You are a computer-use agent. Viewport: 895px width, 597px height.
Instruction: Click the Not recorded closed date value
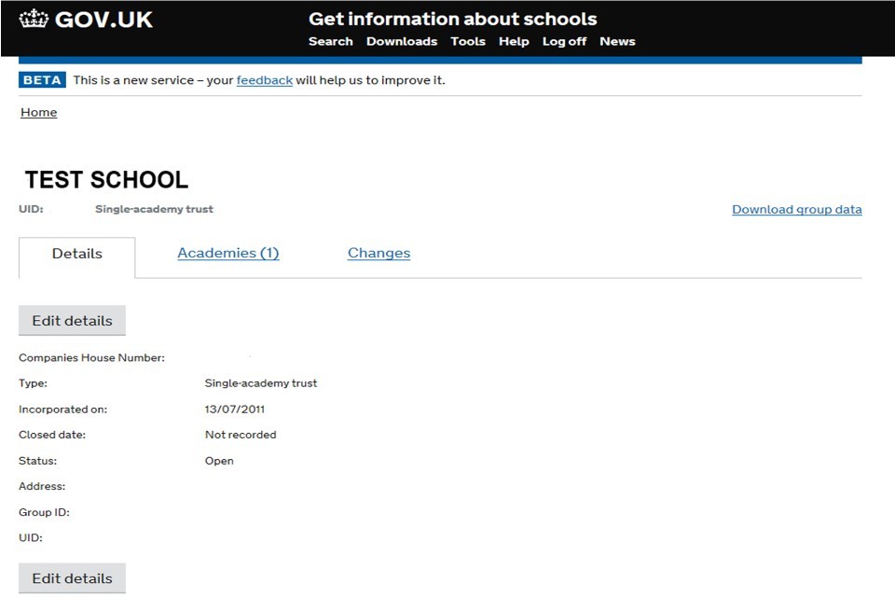click(241, 435)
